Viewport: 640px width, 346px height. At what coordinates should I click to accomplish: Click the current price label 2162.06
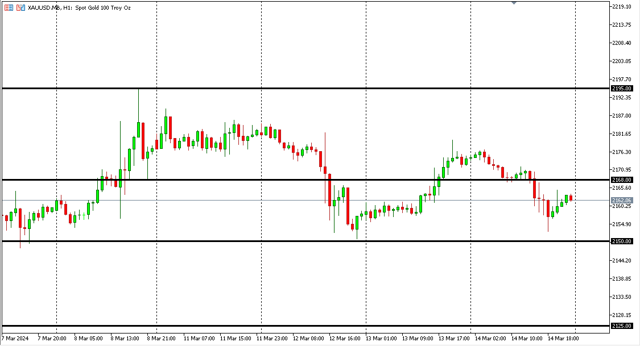pos(622,200)
